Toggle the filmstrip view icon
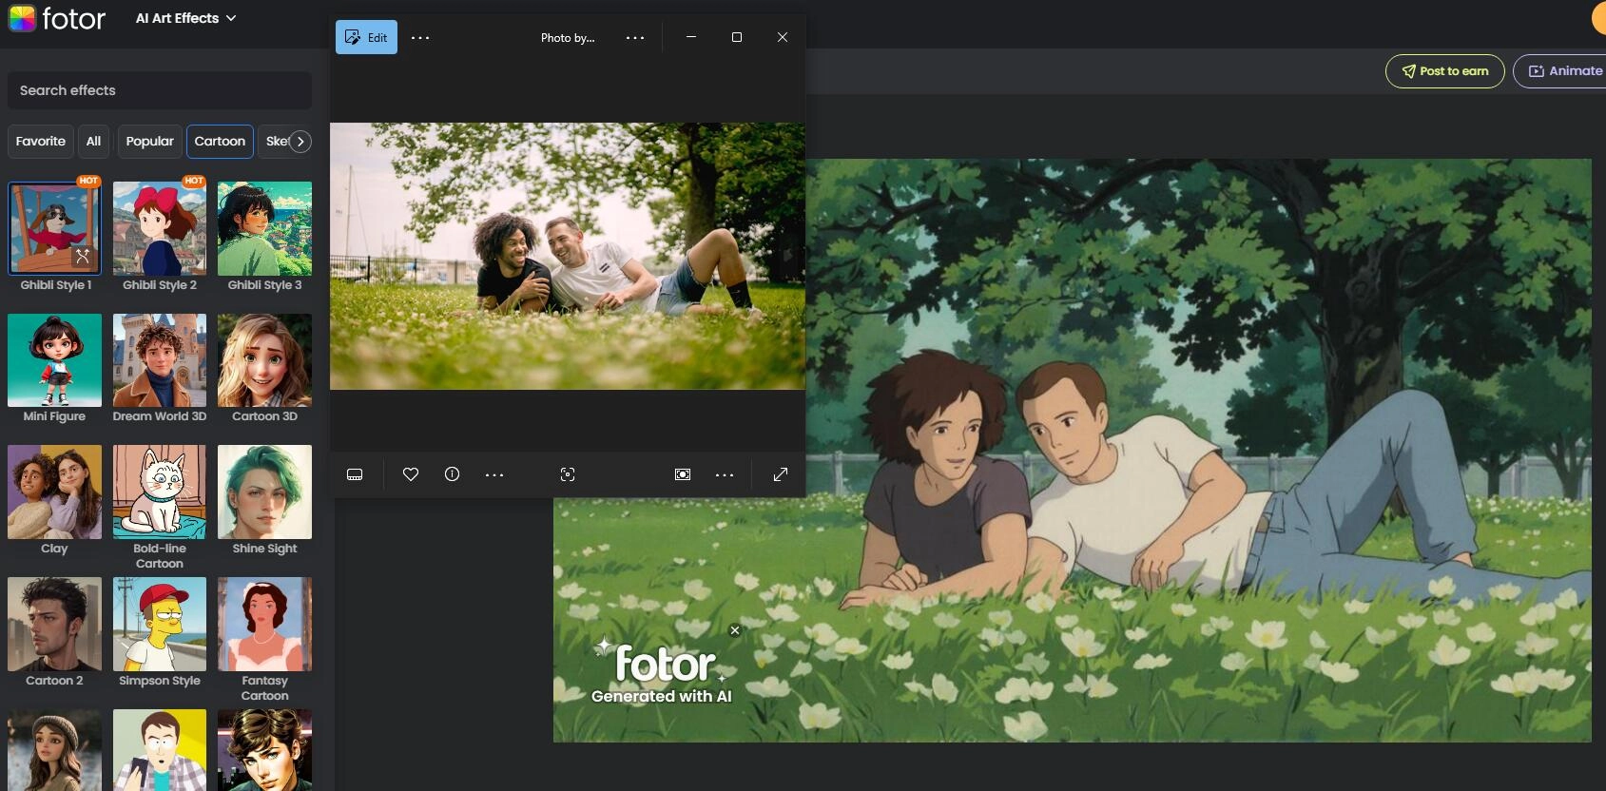Viewport: 1606px width, 791px height. coord(355,474)
